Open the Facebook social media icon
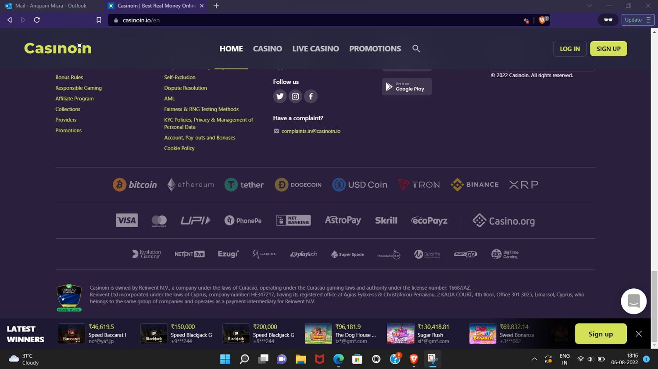 pyautogui.click(x=311, y=96)
